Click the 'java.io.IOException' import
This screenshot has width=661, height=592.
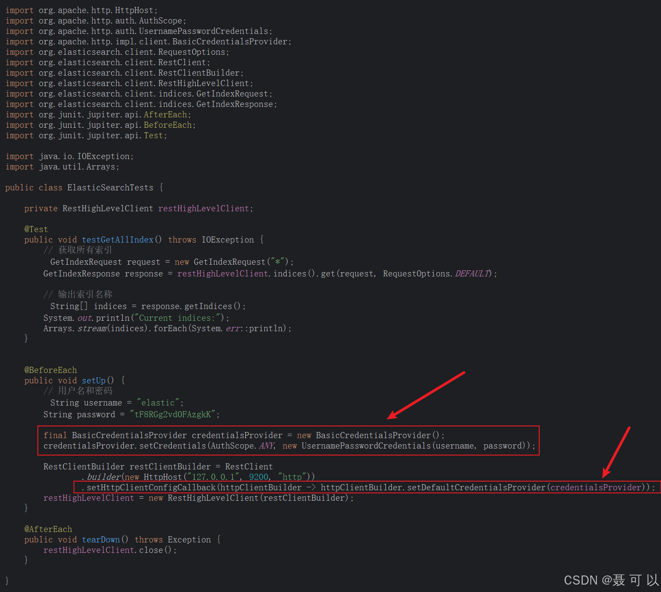click(70, 156)
